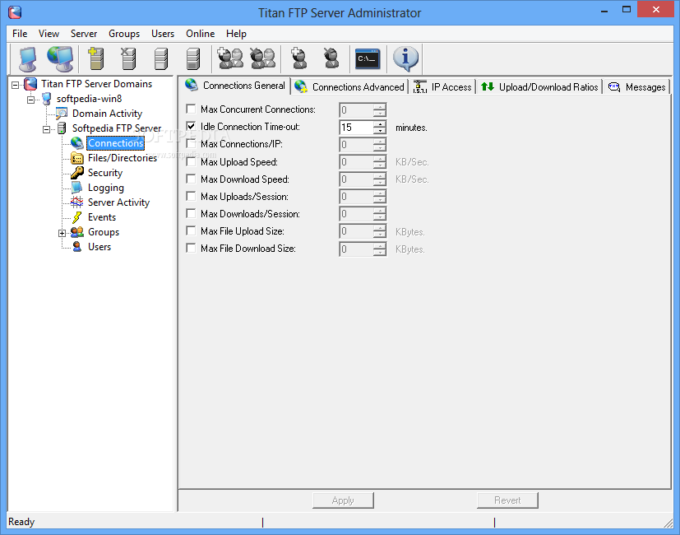This screenshot has height=535, width=680.
Task: Click the Max Download Speed value field
Action: [x=356, y=179]
